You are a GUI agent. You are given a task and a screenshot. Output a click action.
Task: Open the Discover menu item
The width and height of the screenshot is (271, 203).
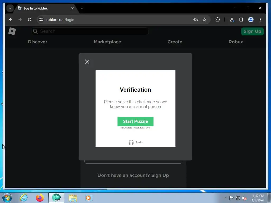(38, 42)
